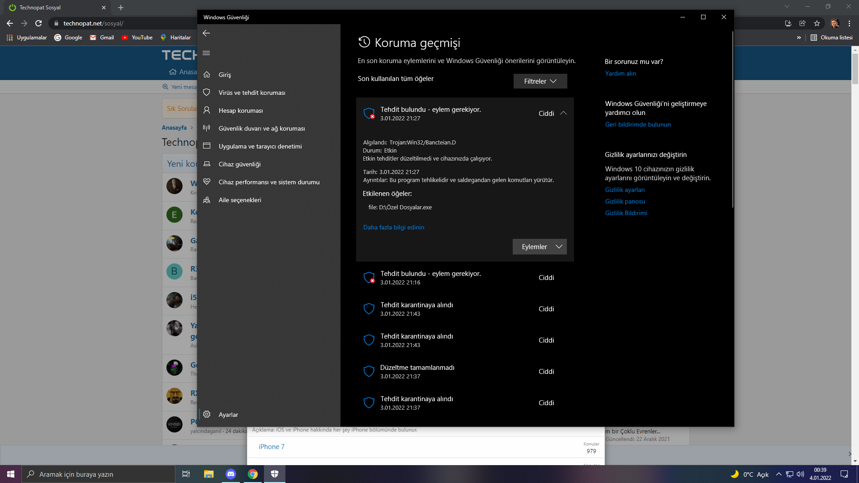Click the Windows search box in taskbar
Viewport: 859px width, 483px height.
pos(98,474)
